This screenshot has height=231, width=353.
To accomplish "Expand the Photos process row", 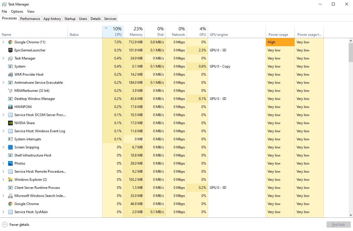I will pos(3,163).
